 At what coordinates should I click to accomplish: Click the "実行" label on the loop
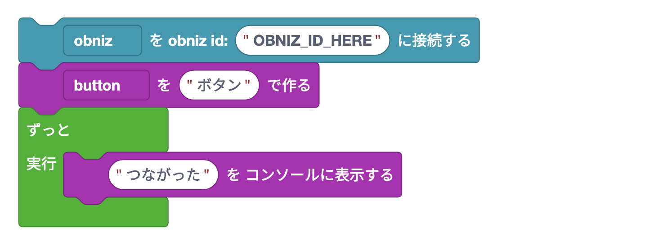coord(41,164)
